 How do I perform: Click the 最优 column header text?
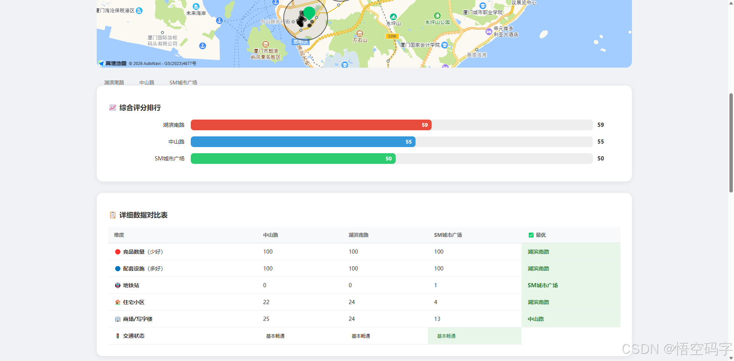pyautogui.click(x=541, y=235)
